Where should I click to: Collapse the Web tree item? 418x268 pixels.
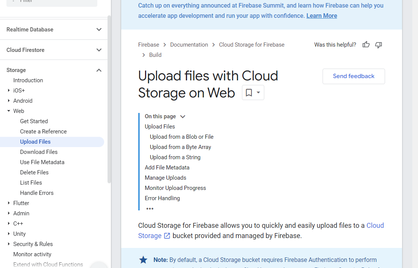pos(9,111)
